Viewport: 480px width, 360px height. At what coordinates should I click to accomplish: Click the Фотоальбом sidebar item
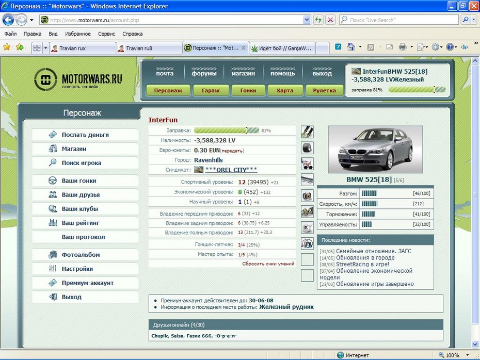tap(85, 255)
